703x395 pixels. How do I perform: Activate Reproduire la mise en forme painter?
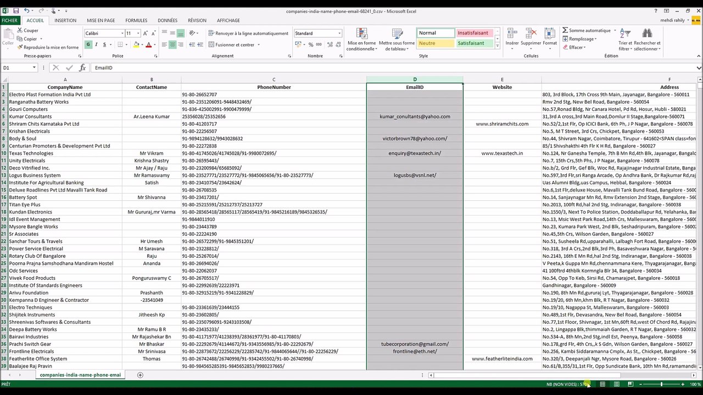click(x=48, y=47)
